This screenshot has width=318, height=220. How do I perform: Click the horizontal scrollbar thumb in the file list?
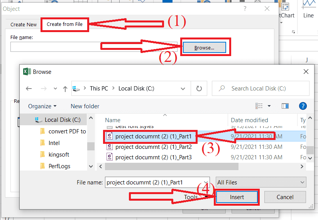(172, 166)
